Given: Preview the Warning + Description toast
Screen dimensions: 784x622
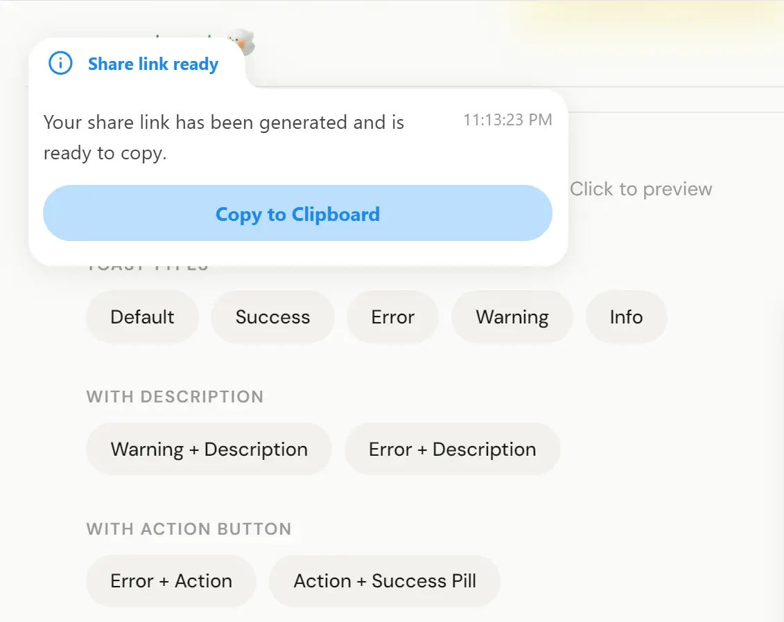Looking at the screenshot, I should pyautogui.click(x=209, y=450).
